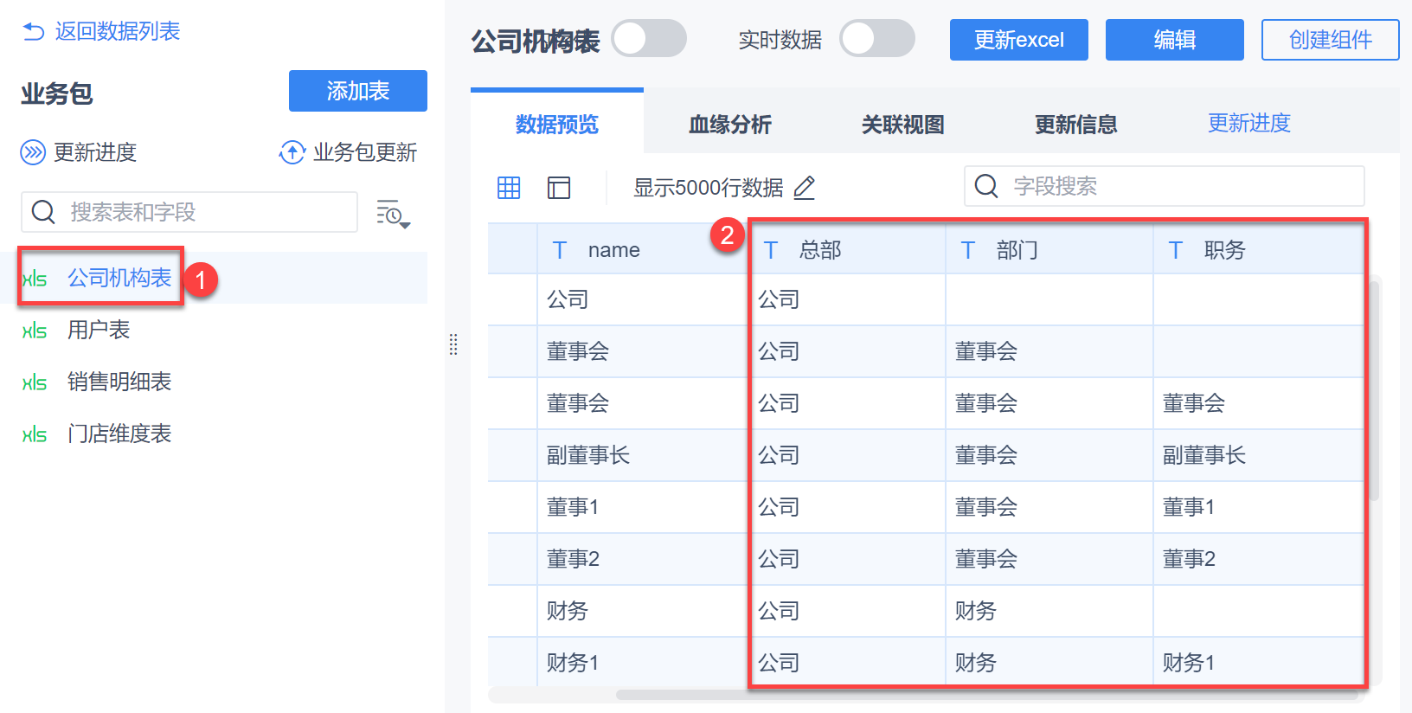Switch to the layout panel view icon
This screenshot has width=1412, height=713.
[x=559, y=188]
